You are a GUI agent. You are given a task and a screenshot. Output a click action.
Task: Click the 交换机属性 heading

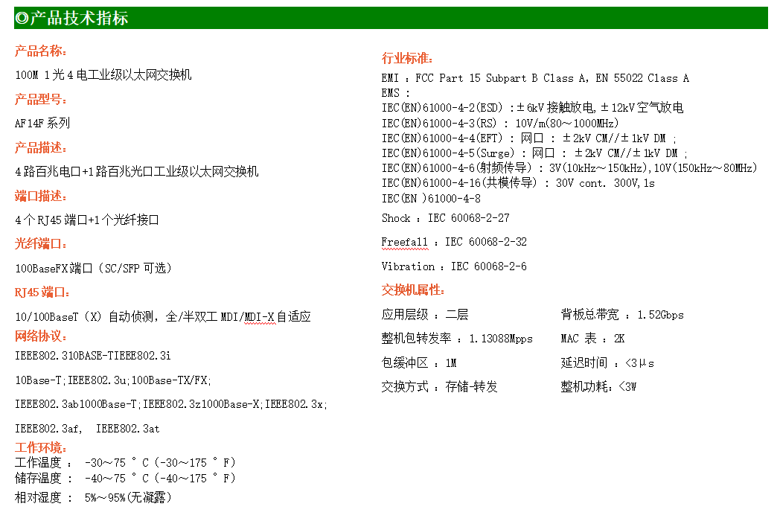[x=412, y=290]
